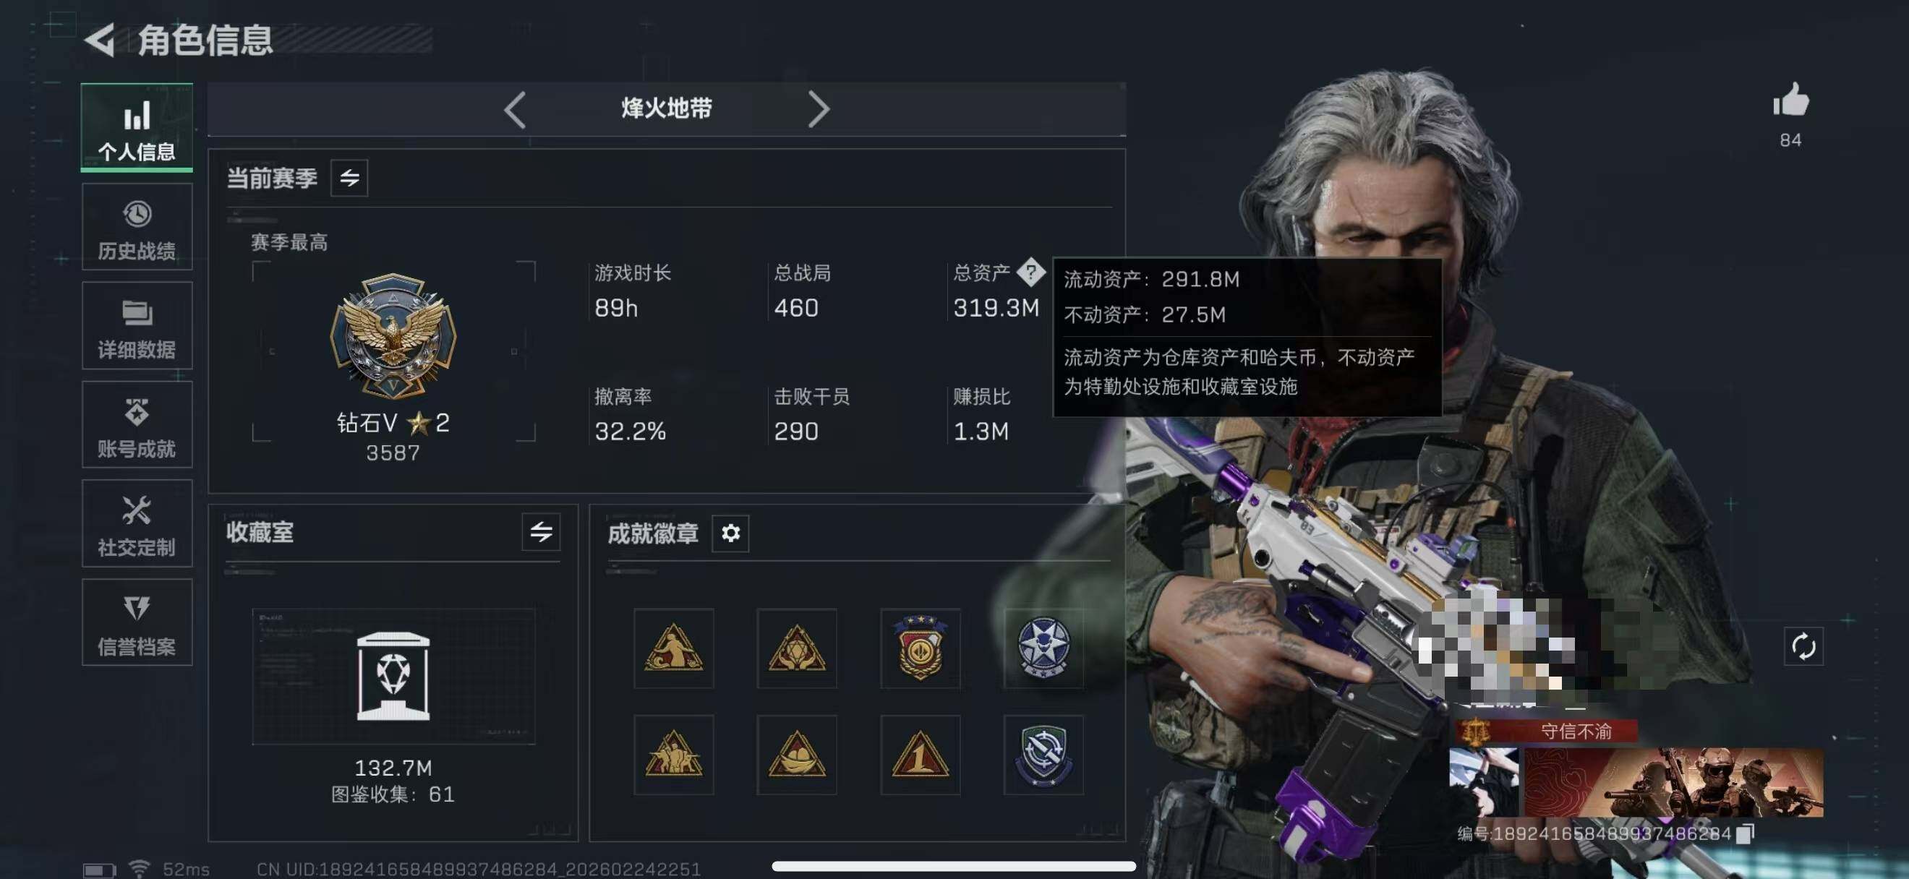Image resolution: width=1909 pixels, height=879 pixels.
Task: Open the 账号成就 tab
Action: [137, 425]
